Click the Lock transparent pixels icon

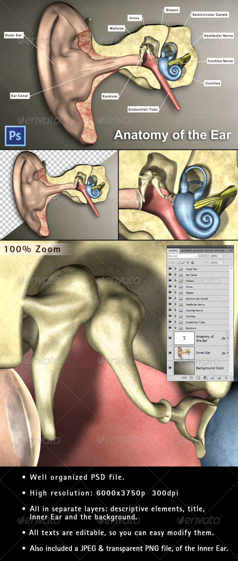pyautogui.click(x=178, y=263)
